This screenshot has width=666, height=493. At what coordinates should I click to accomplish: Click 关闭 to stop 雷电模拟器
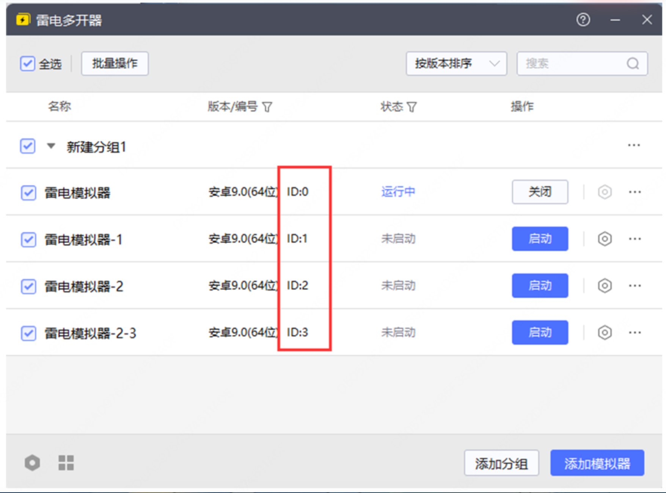pyautogui.click(x=540, y=192)
